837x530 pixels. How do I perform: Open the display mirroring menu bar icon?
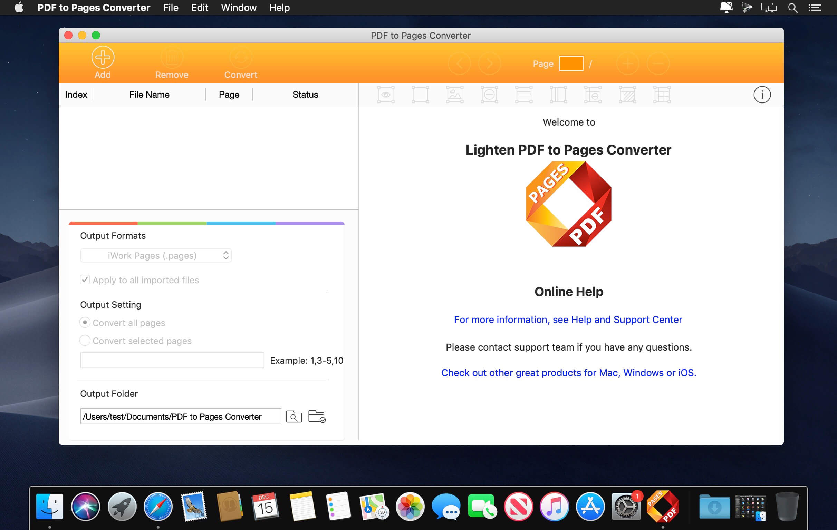pyautogui.click(x=769, y=8)
